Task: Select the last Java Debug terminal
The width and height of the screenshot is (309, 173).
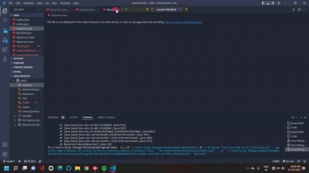Action: [296, 149]
